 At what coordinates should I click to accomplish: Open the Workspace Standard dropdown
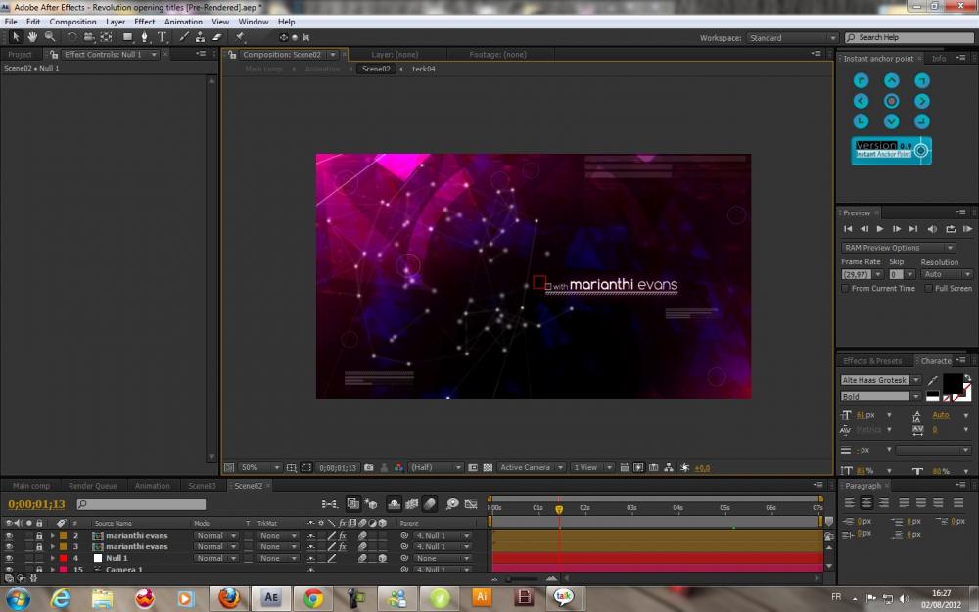click(x=792, y=38)
